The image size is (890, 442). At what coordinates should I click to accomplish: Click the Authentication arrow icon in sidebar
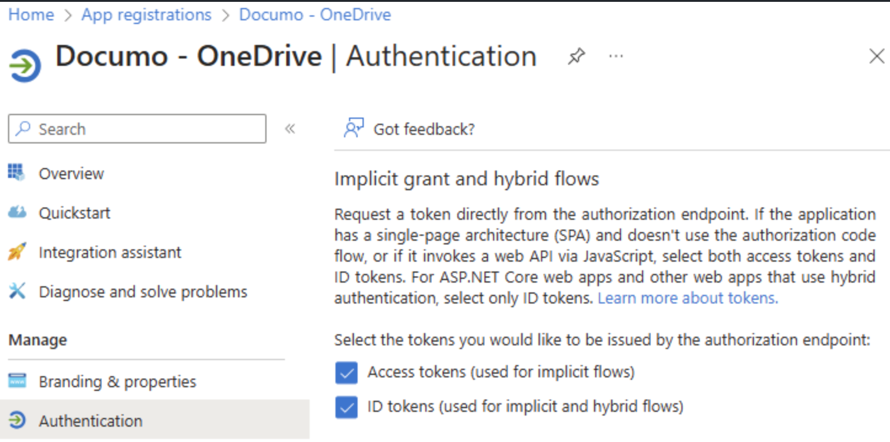tap(17, 420)
